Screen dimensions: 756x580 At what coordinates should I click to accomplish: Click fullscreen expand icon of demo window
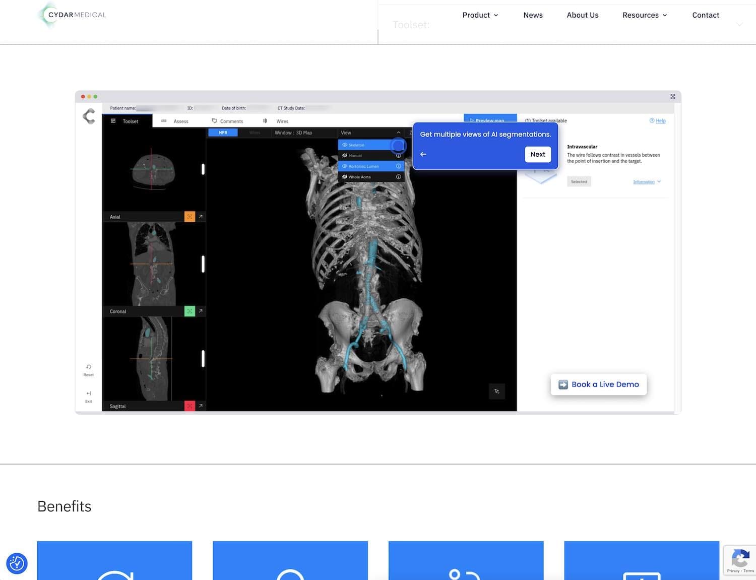(672, 96)
